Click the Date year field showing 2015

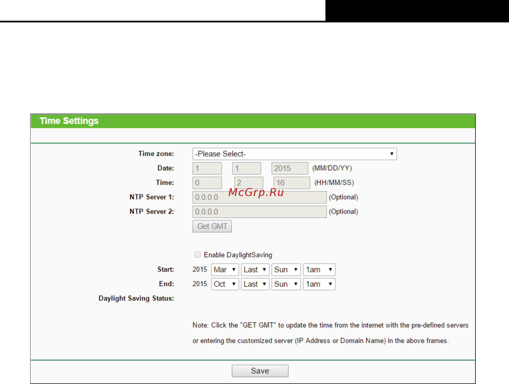click(x=290, y=168)
